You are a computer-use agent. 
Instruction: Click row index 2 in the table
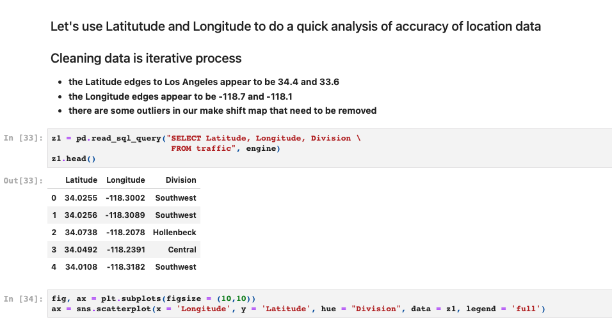[54, 233]
